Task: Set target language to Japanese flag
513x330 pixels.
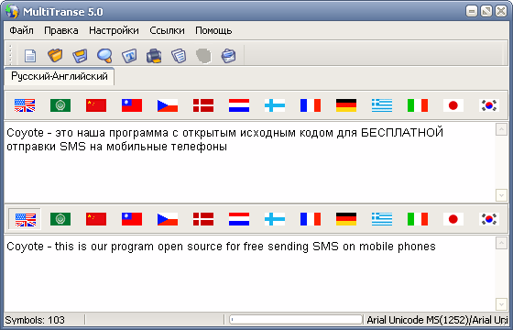Action: [x=453, y=219]
